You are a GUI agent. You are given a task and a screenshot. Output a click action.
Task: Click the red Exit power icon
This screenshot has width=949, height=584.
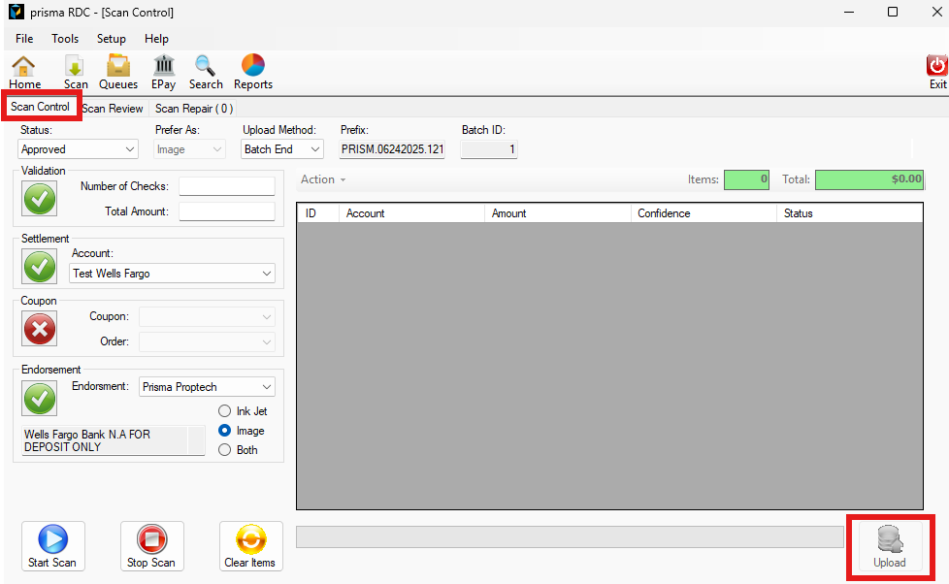pos(937,68)
